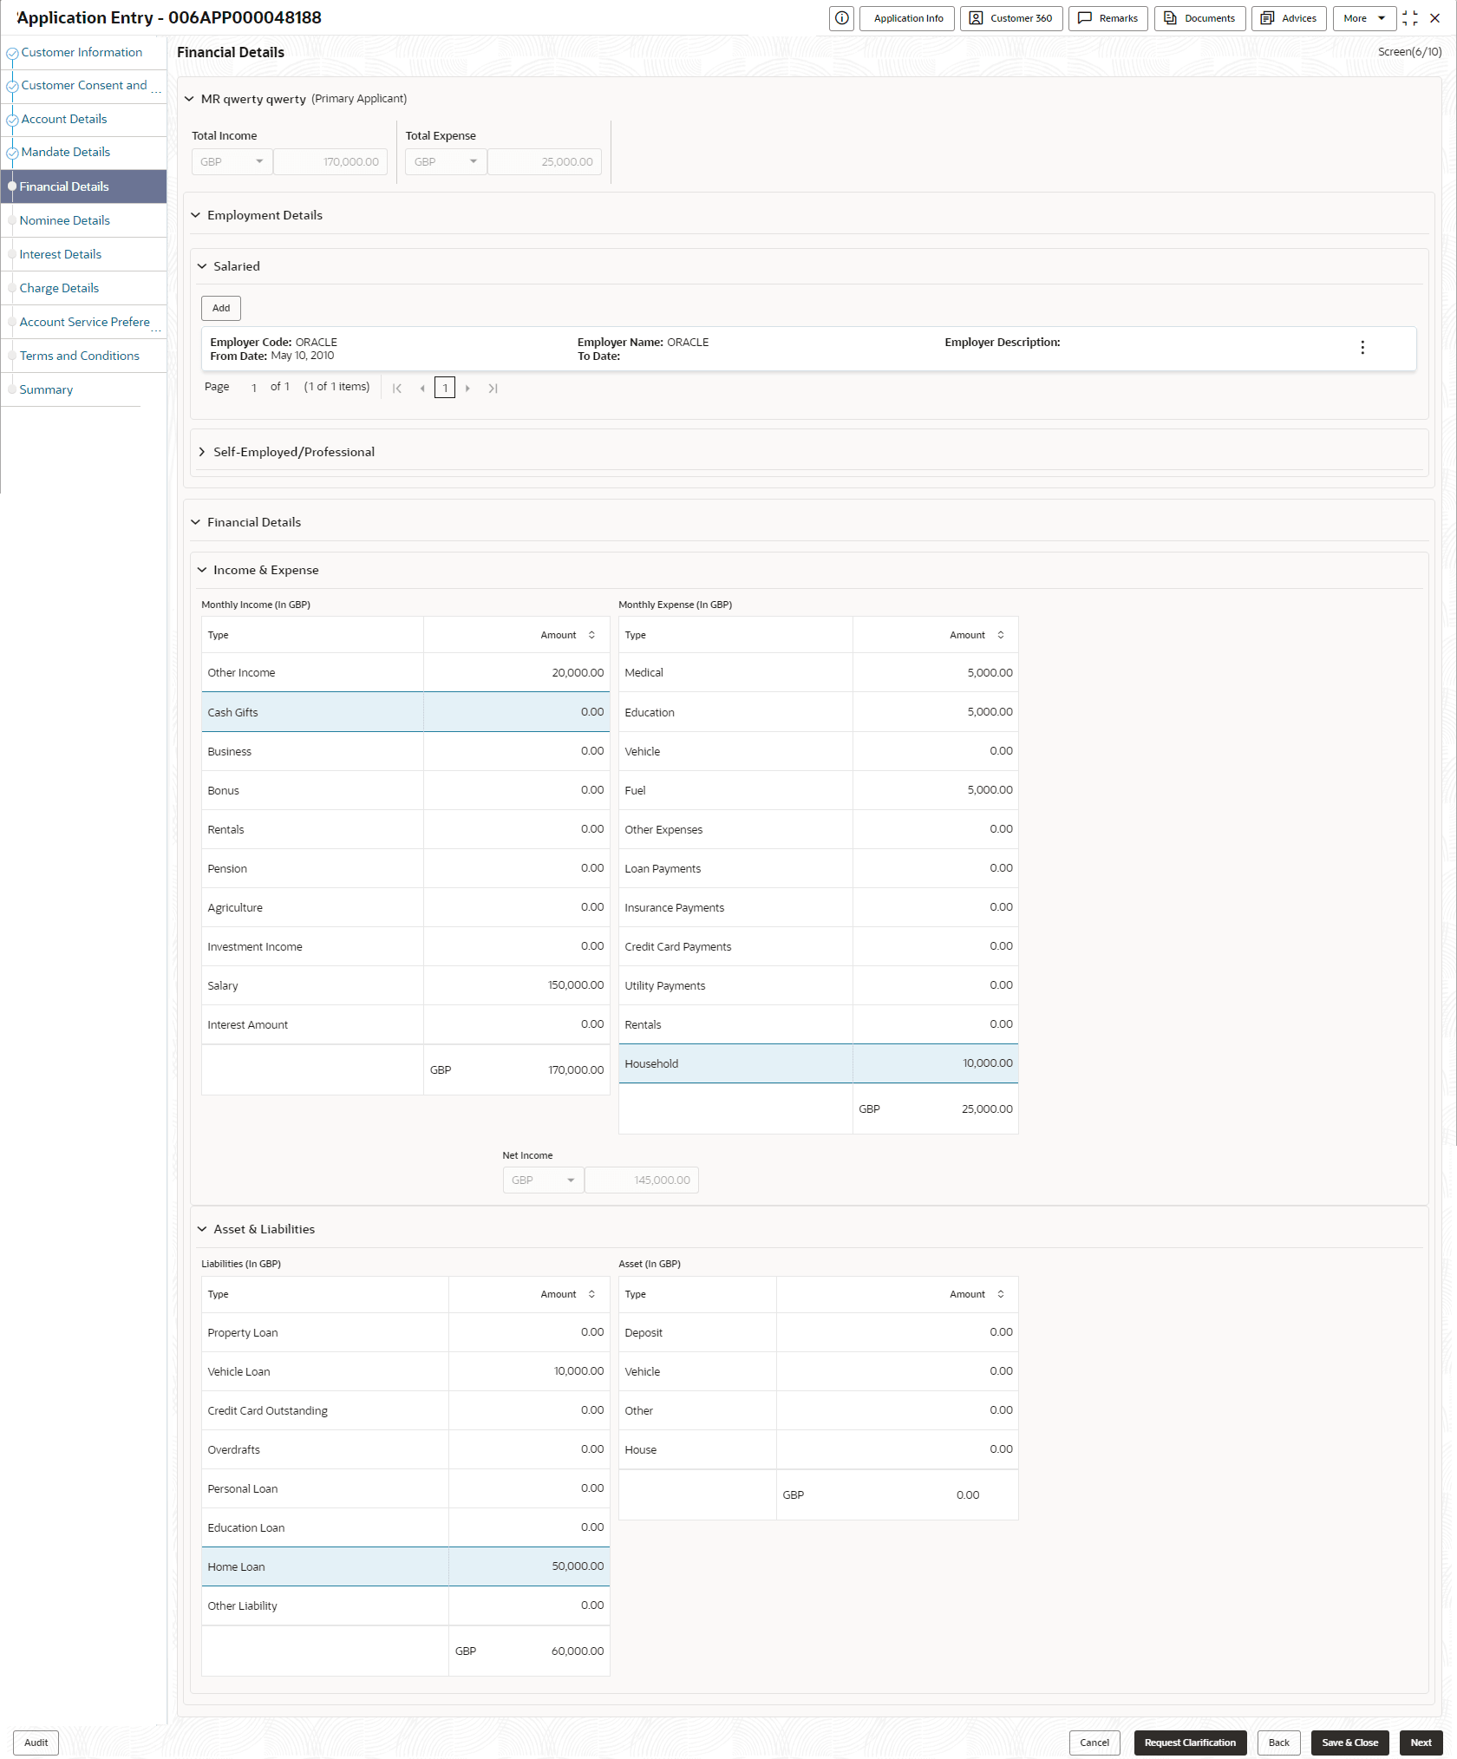
Task: Close the Application Entry window
Action: pos(1435,18)
